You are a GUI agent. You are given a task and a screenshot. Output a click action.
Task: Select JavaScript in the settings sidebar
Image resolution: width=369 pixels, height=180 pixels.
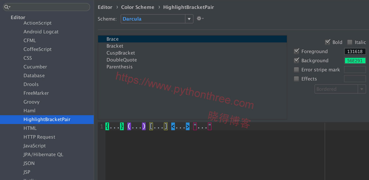pos(35,146)
